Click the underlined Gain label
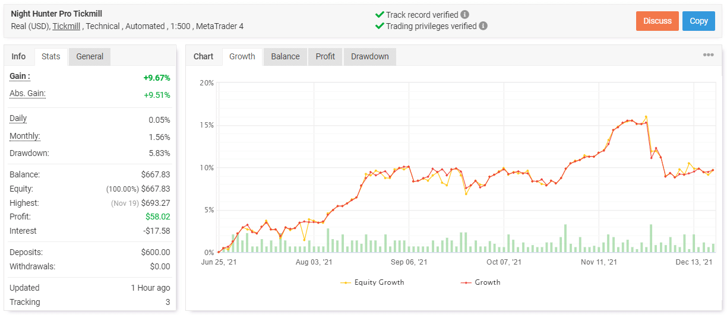Image resolution: width=727 pixels, height=315 pixels. pos(20,77)
